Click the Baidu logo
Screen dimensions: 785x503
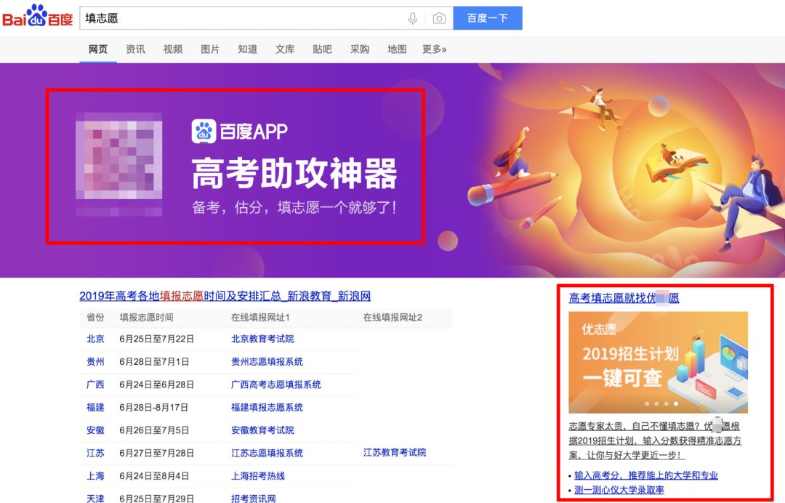tap(38, 17)
